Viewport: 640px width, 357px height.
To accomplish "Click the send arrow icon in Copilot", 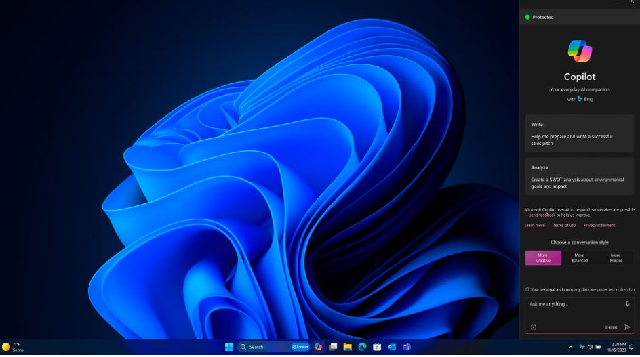I will point(627,327).
